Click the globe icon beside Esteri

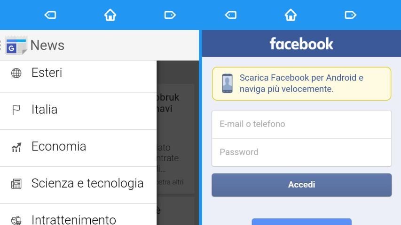tap(16, 73)
